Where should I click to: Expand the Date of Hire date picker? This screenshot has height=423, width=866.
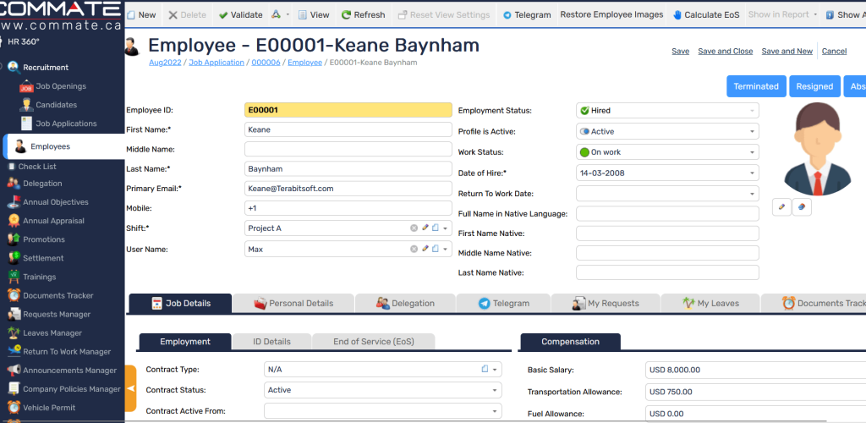click(x=752, y=173)
